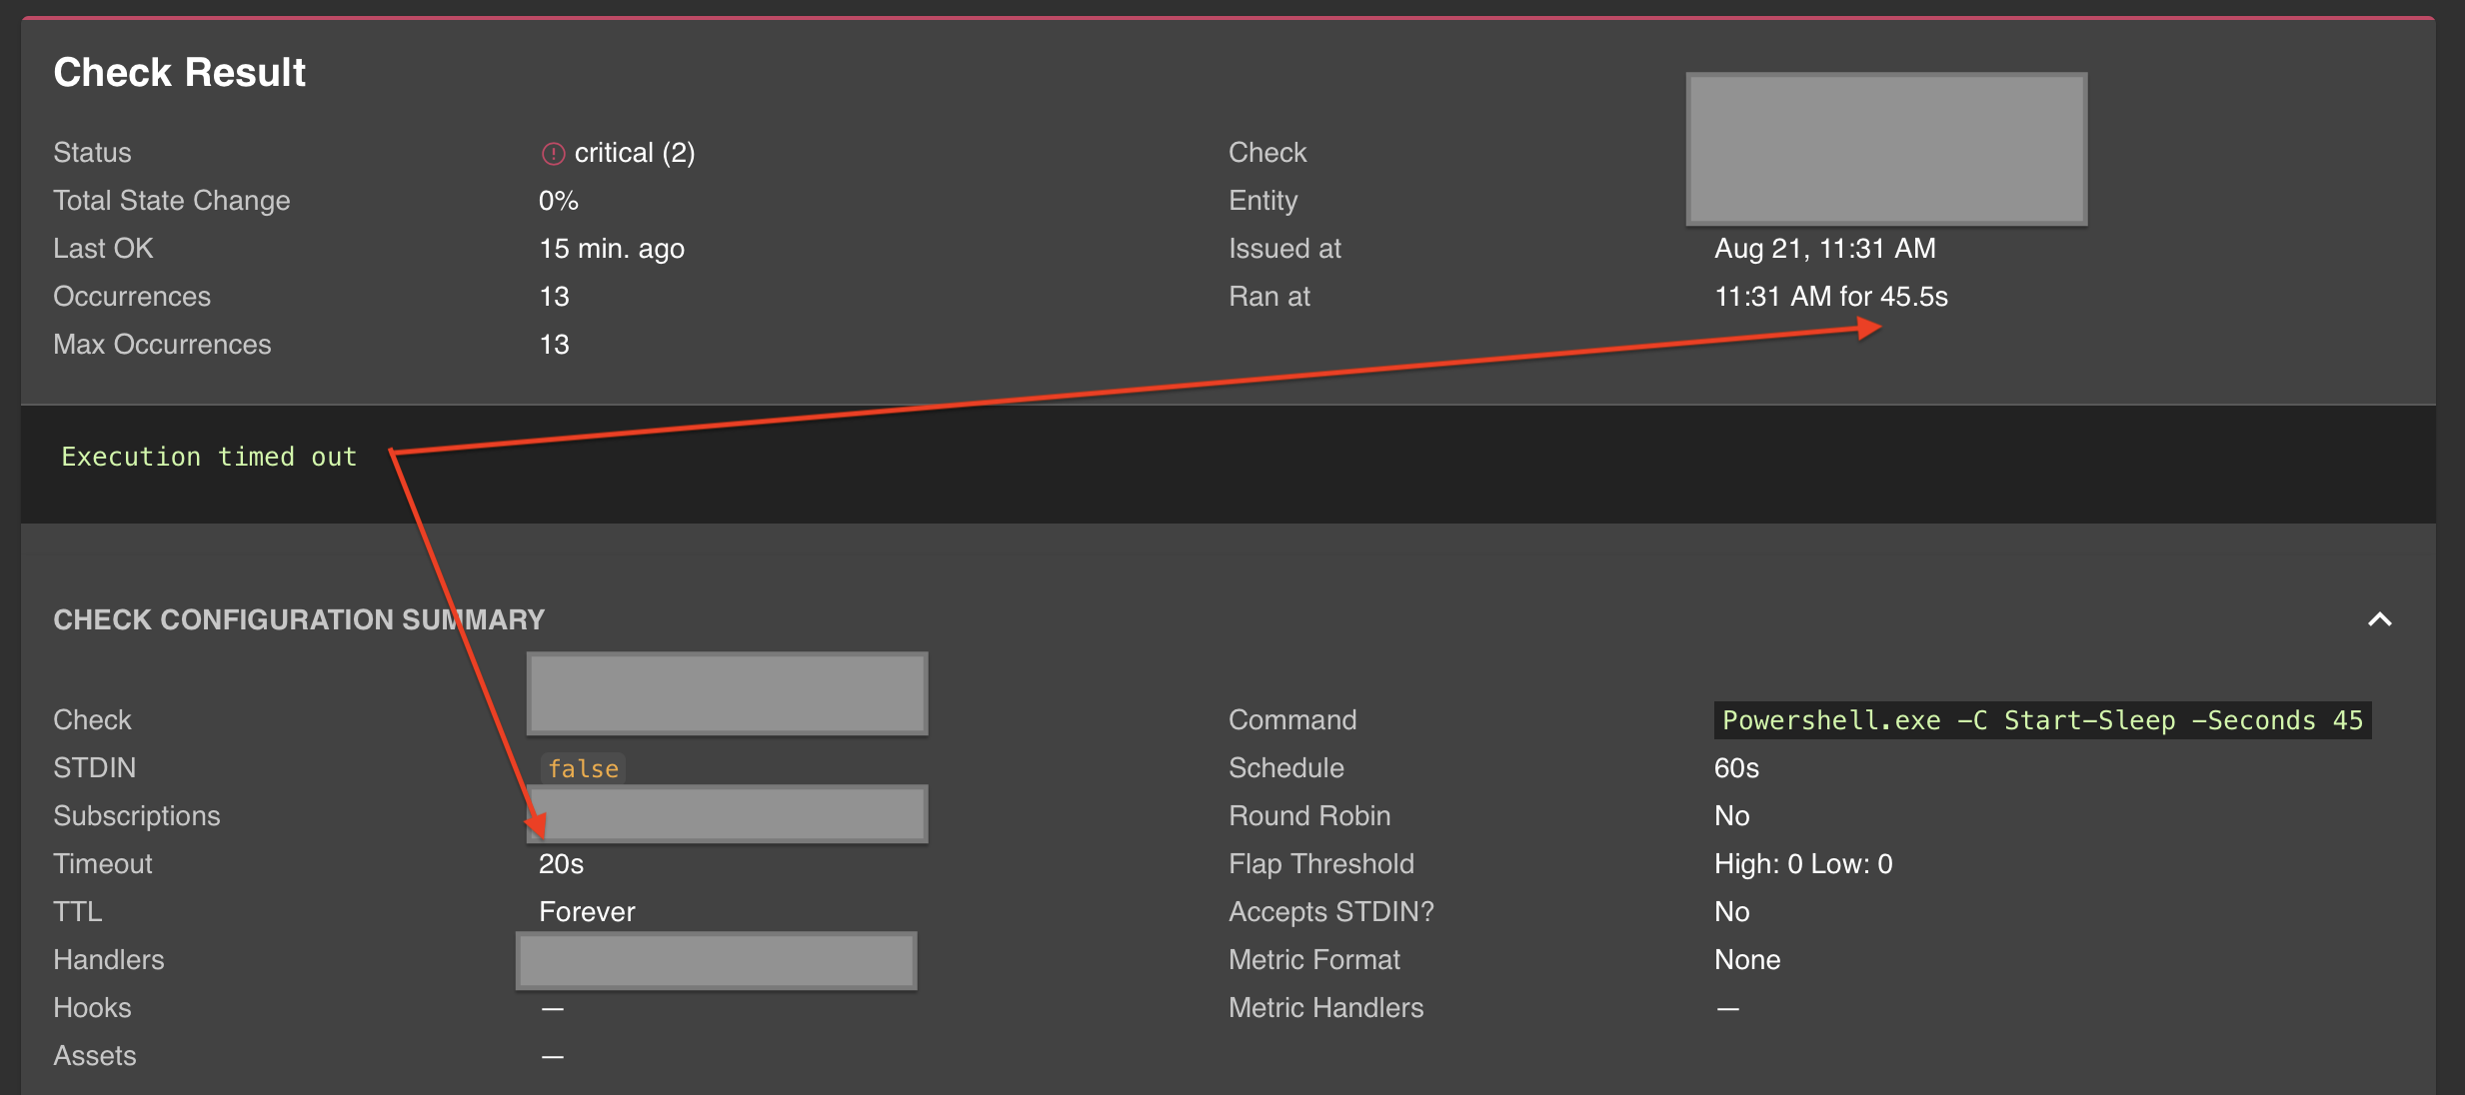Select the redacted Check name in configuration summary

point(727,691)
